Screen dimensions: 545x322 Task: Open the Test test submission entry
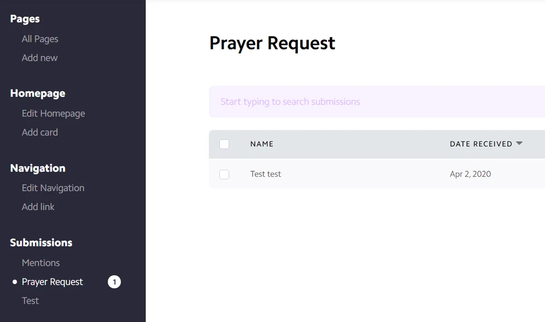(266, 174)
